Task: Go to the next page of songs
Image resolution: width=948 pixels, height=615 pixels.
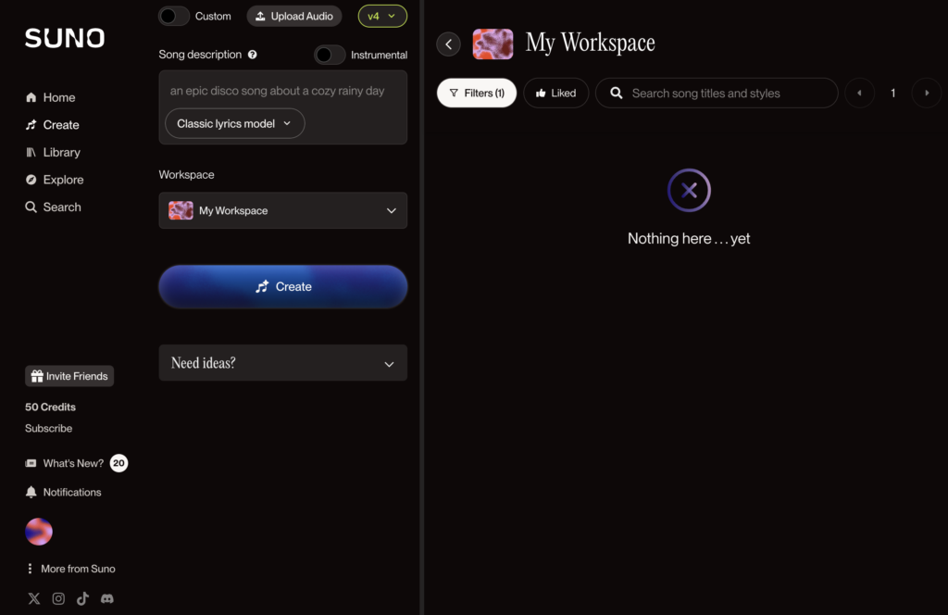Action: [x=927, y=94]
